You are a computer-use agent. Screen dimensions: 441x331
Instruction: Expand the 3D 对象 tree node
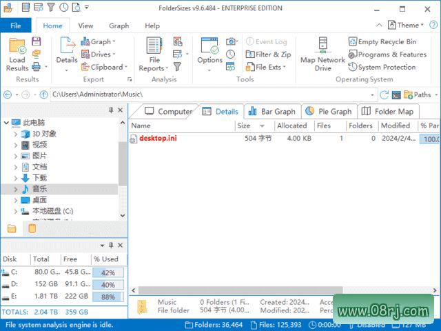tap(16, 134)
